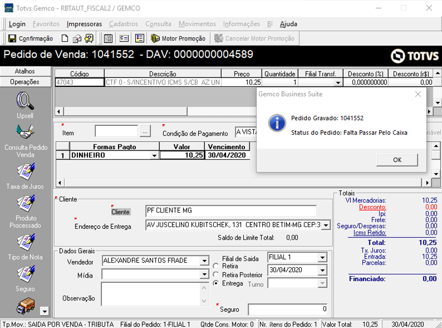
Task: Click the Motor Promoção toolbar button
Action: point(178,38)
